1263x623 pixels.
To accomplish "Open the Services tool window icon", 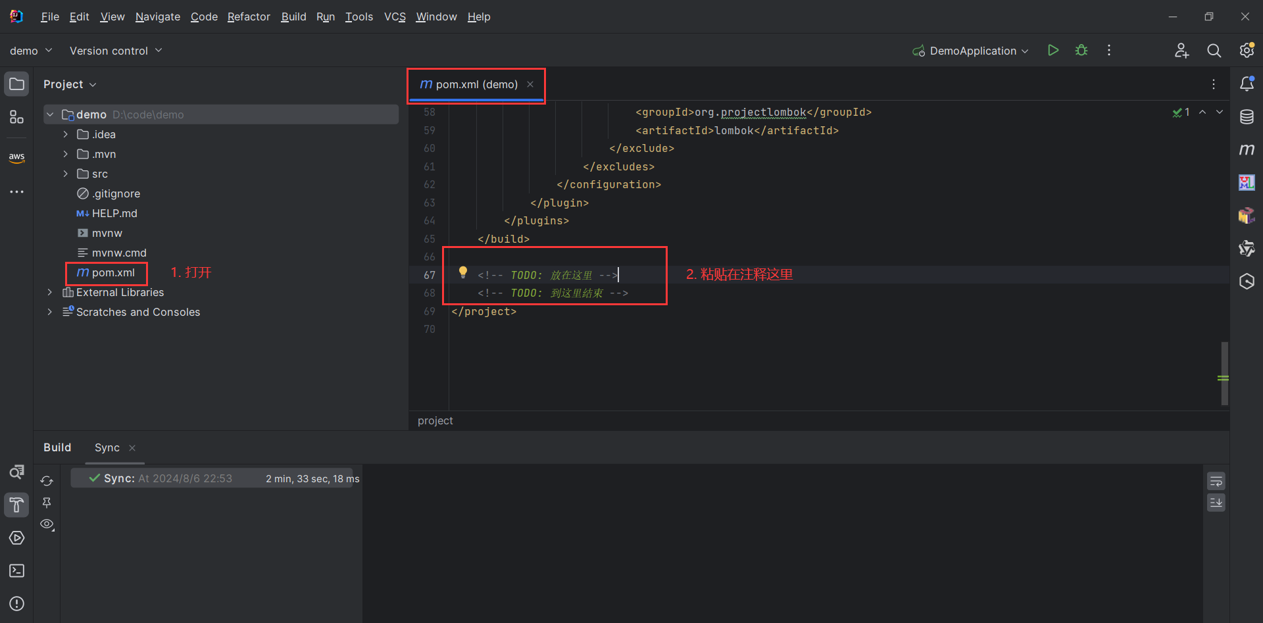I will click(x=17, y=537).
